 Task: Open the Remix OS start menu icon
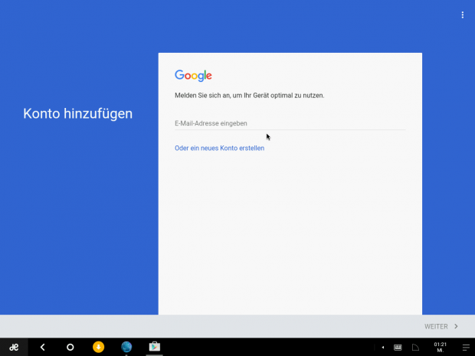[14, 347]
